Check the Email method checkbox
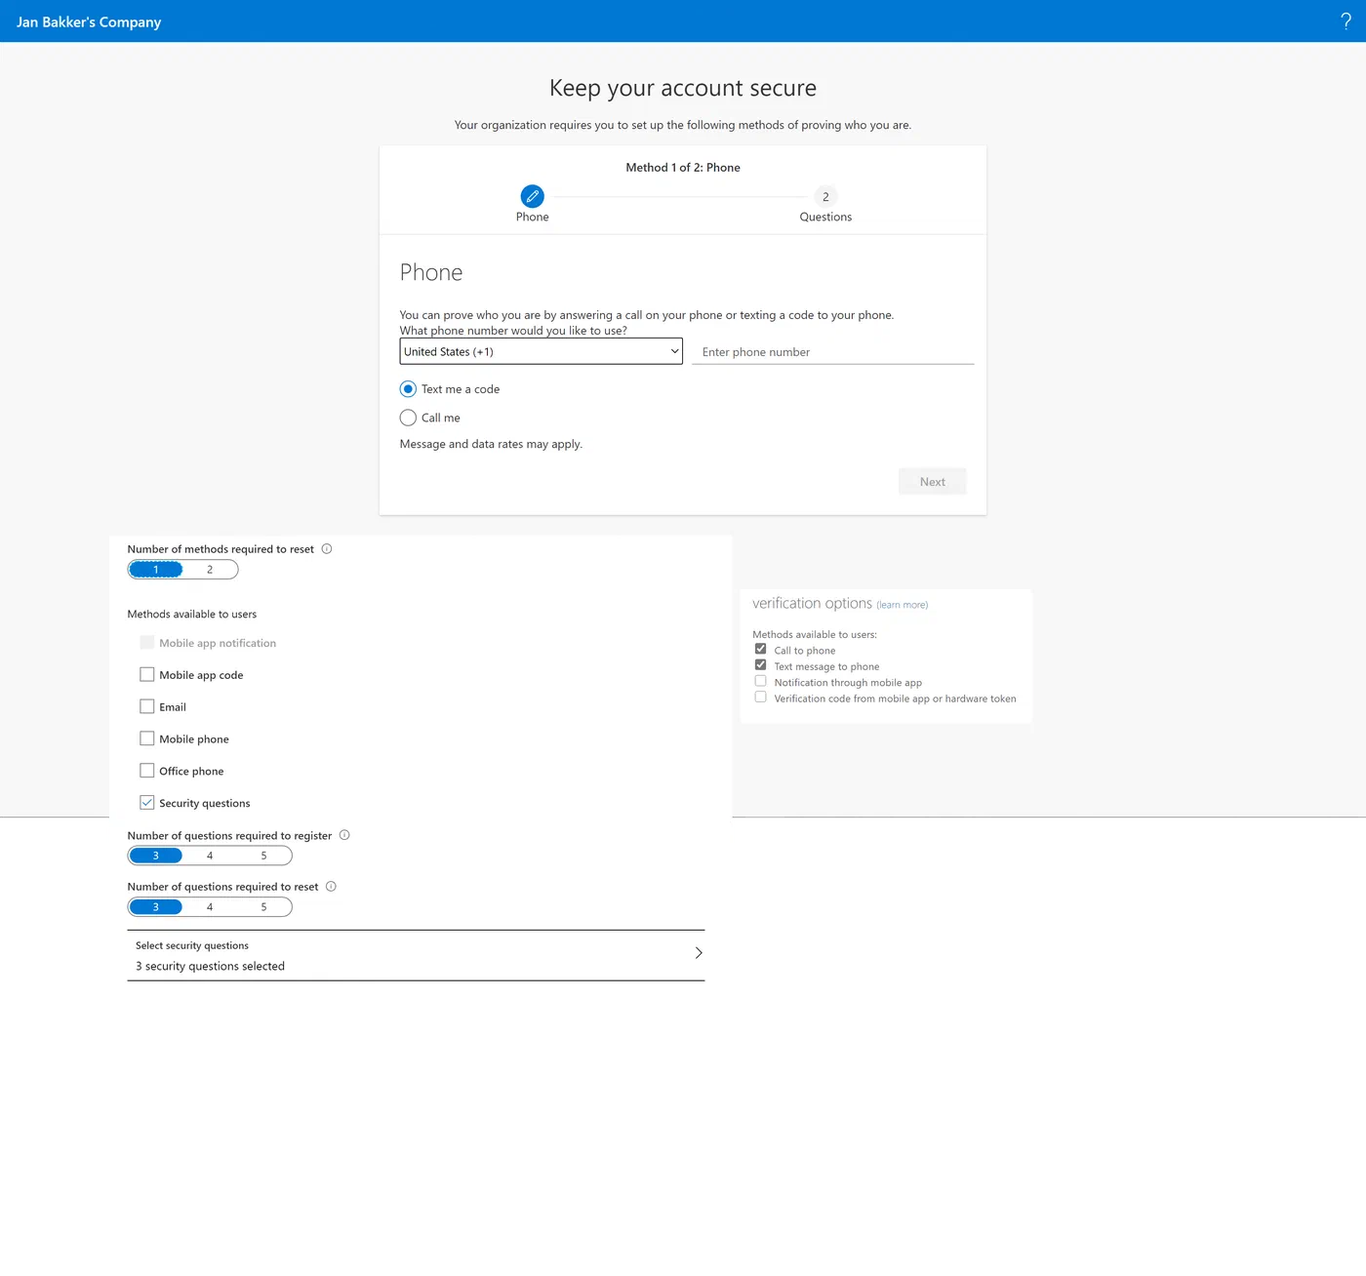 coord(147,706)
